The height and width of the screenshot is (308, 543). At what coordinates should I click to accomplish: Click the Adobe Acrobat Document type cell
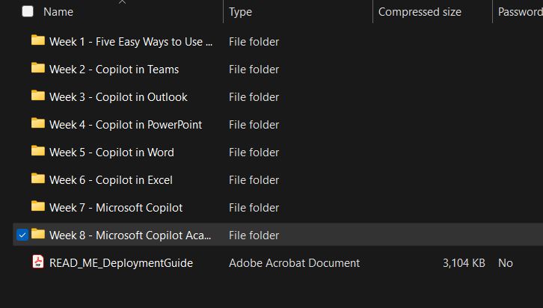(x=295, y=263)
